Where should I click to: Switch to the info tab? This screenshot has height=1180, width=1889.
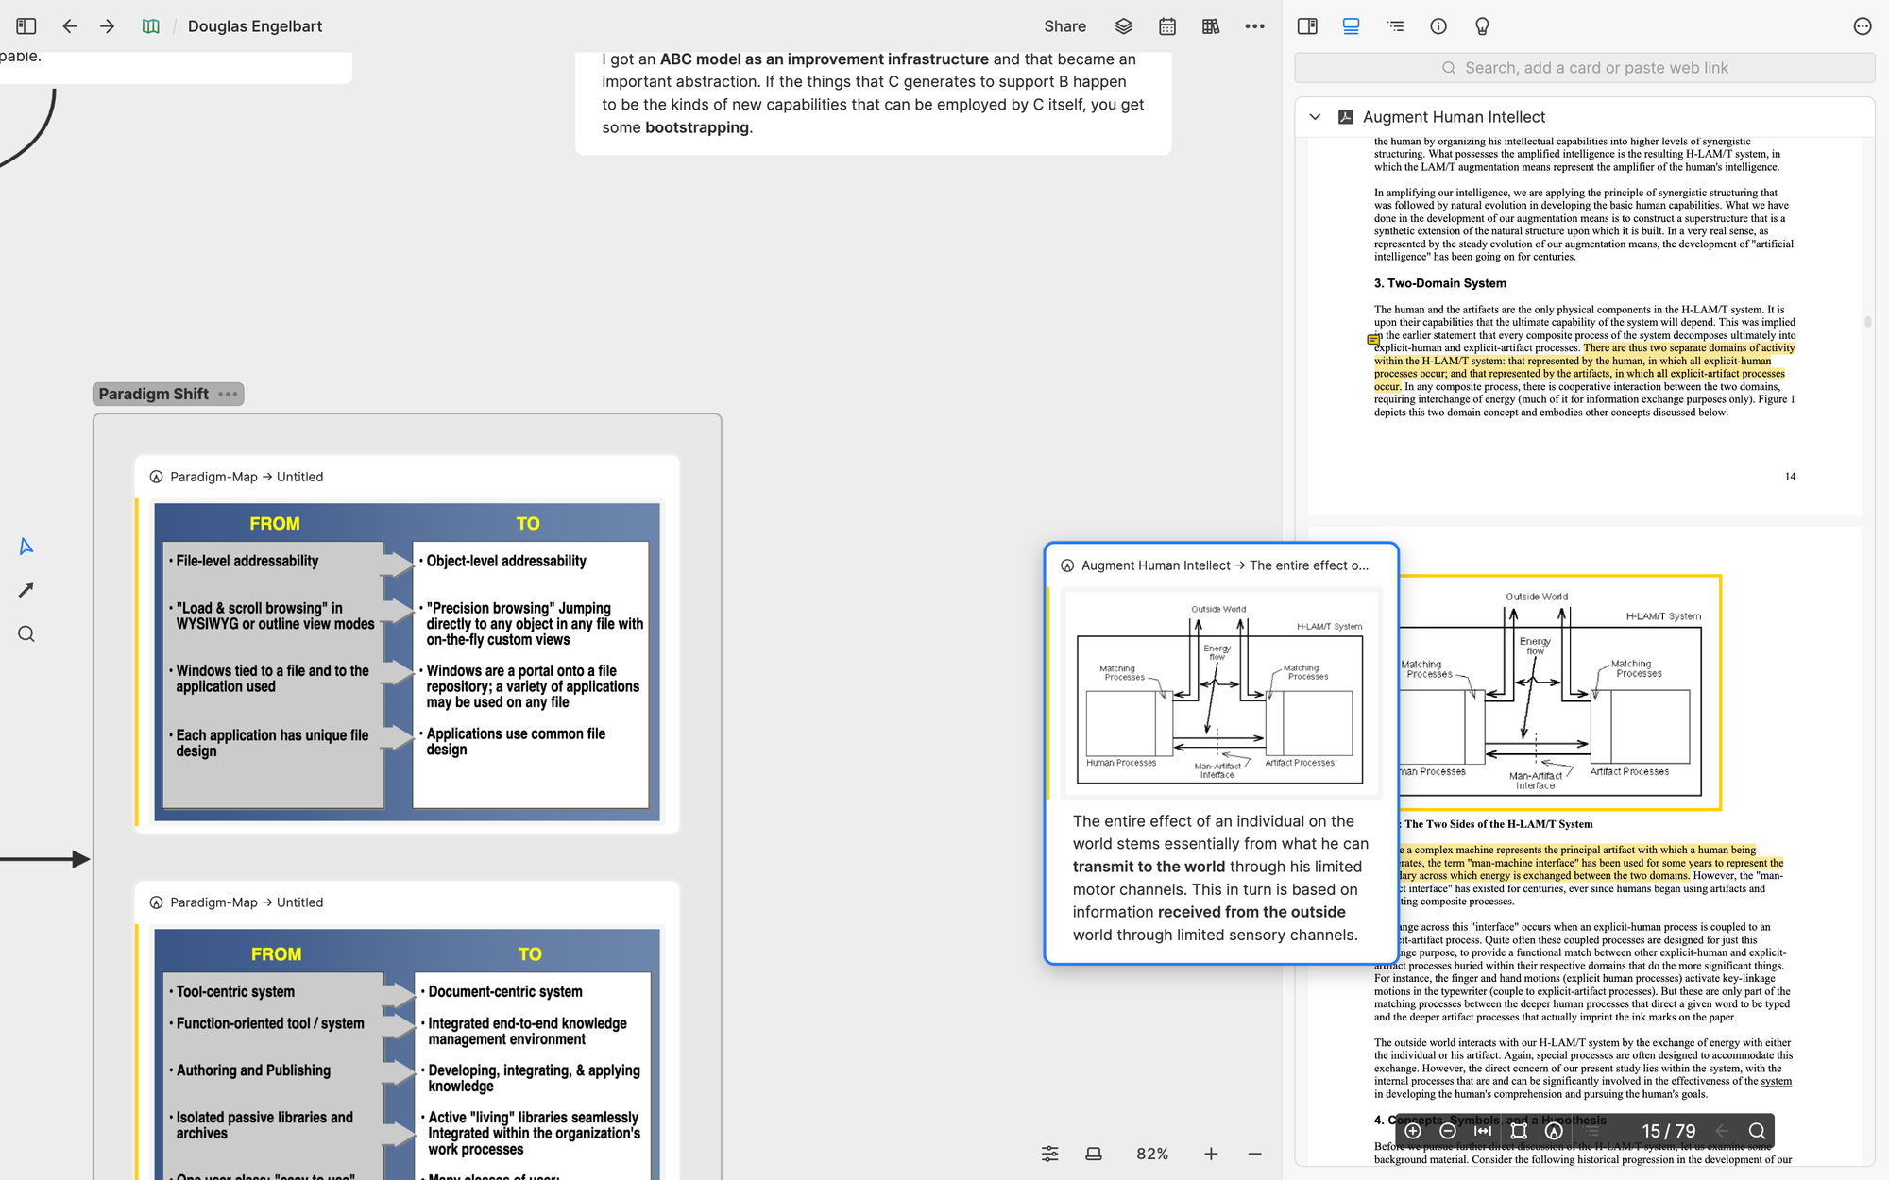1438,26
